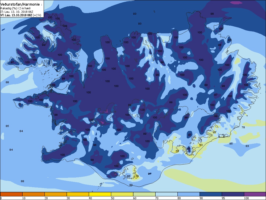Click the legend scale label 30

(x=68, y=198)
